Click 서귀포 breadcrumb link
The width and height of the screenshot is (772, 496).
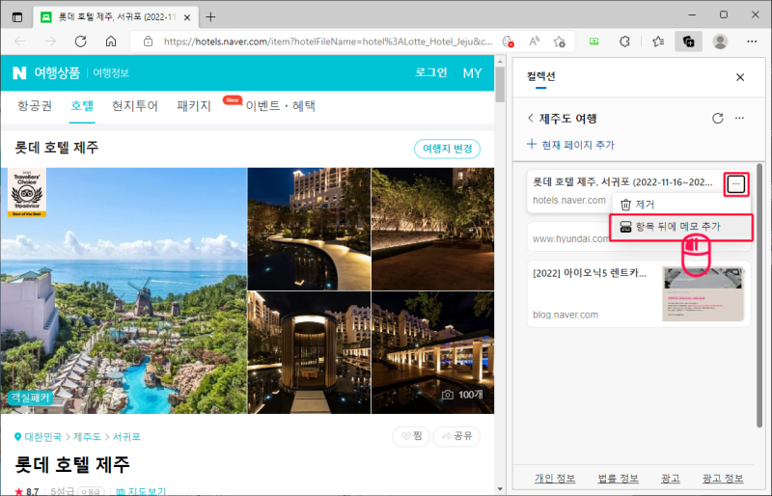[x=126, y=437]
